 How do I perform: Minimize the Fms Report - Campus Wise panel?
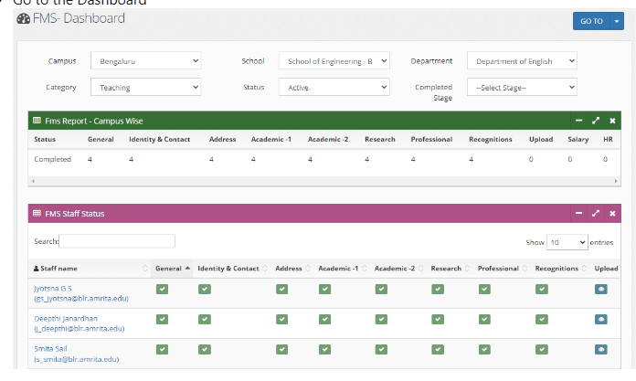click(578, 121)
